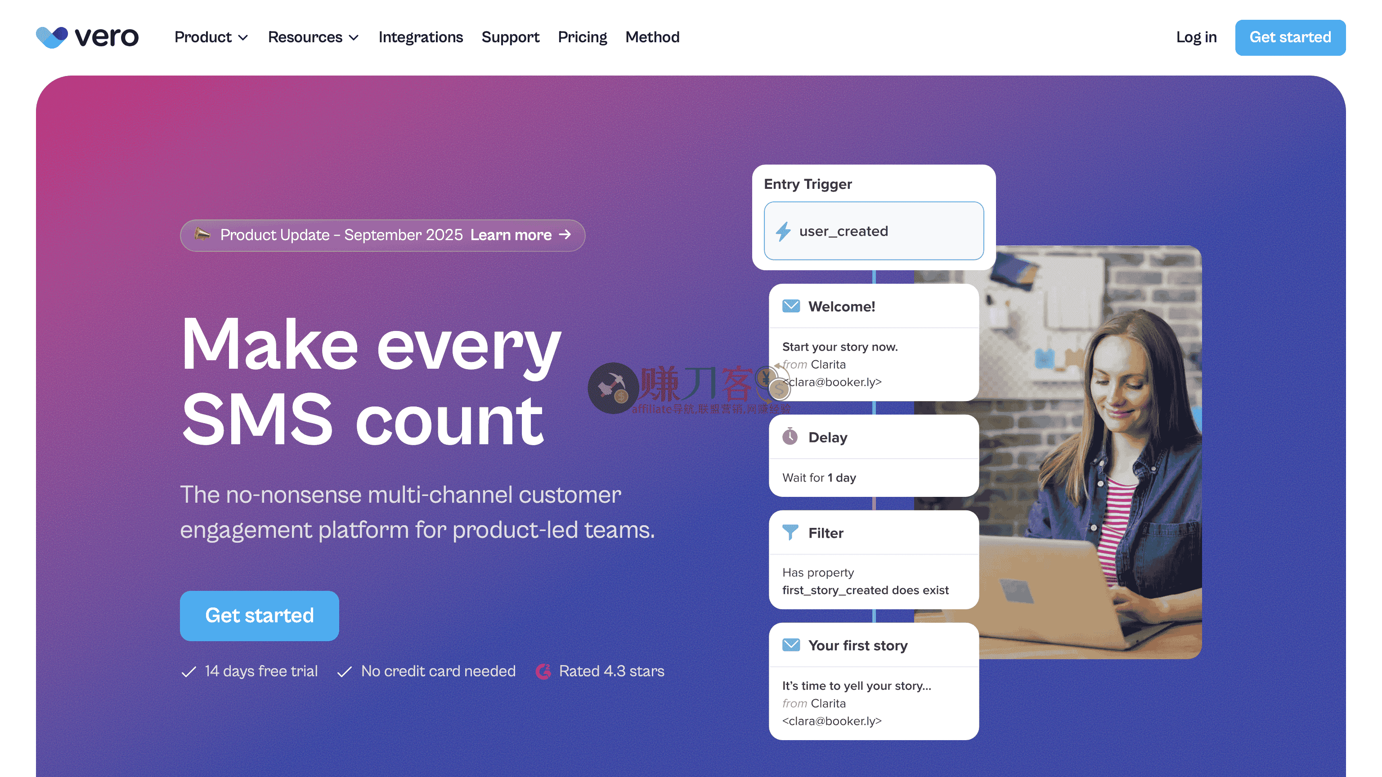Select the user_created entry trigger field
Viewport: 1382px width, 777px height.
[x=874, y=231]
